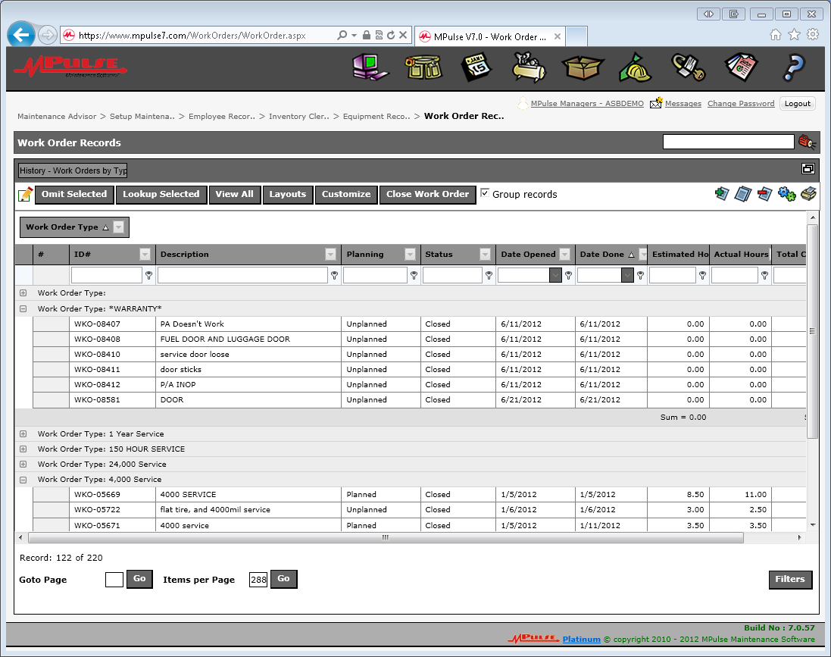Screen dimensions: 831x657
Task: Delete the current record
Action: click(x=764, y=193)
